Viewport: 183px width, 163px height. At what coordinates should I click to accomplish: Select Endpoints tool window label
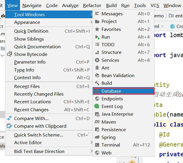[x=112, y=99]
